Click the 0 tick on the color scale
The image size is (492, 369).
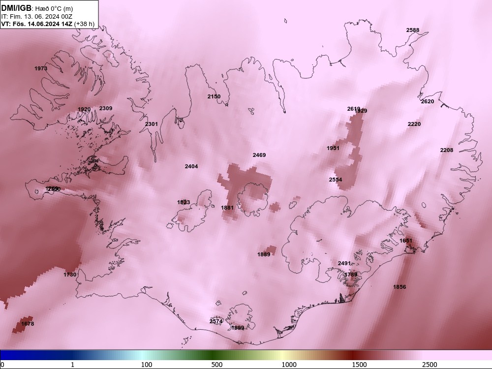click(2, 365)
